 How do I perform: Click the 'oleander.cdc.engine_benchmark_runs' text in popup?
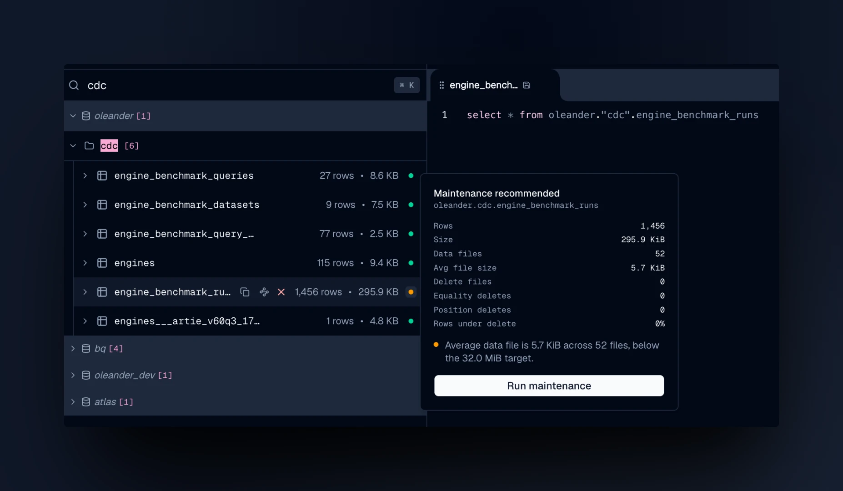(516, 205)
